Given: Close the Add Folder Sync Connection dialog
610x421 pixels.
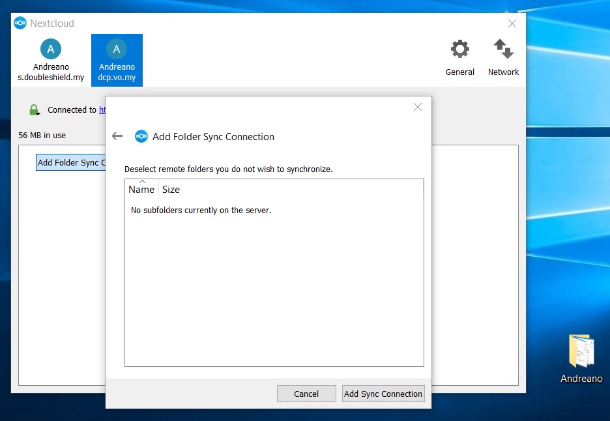Looking at the screenshot, I should 418,107.
